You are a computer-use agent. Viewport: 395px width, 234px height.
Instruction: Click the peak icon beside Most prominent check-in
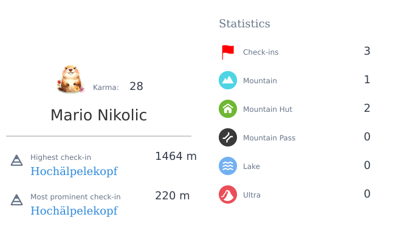pyautogui.click(x=16, y=200)
